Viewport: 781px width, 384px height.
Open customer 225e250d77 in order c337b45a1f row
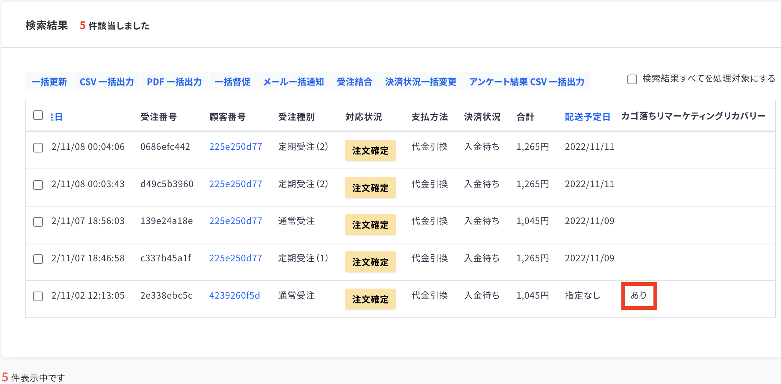236,258
